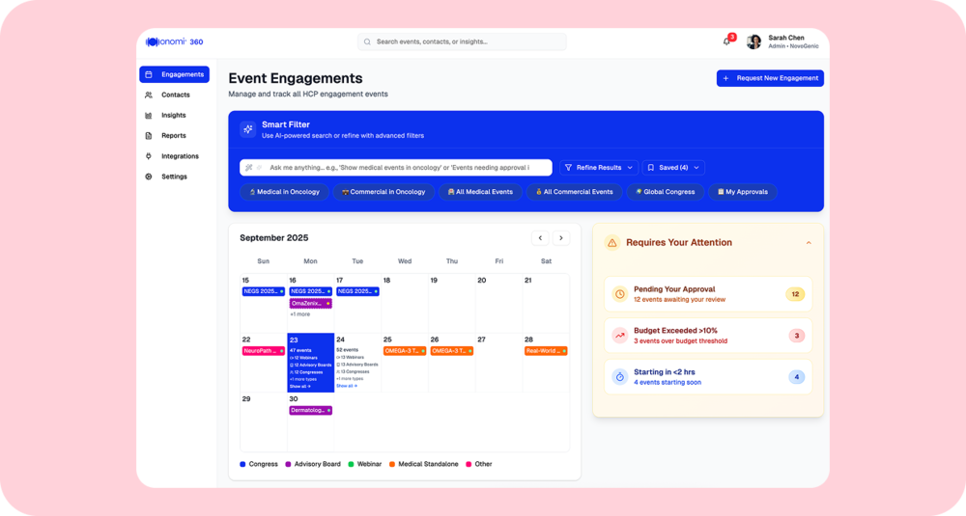This screenshot has width=966, height=516.
Task: Click the blue Congress legend swatch
Action: pos(242,464)
